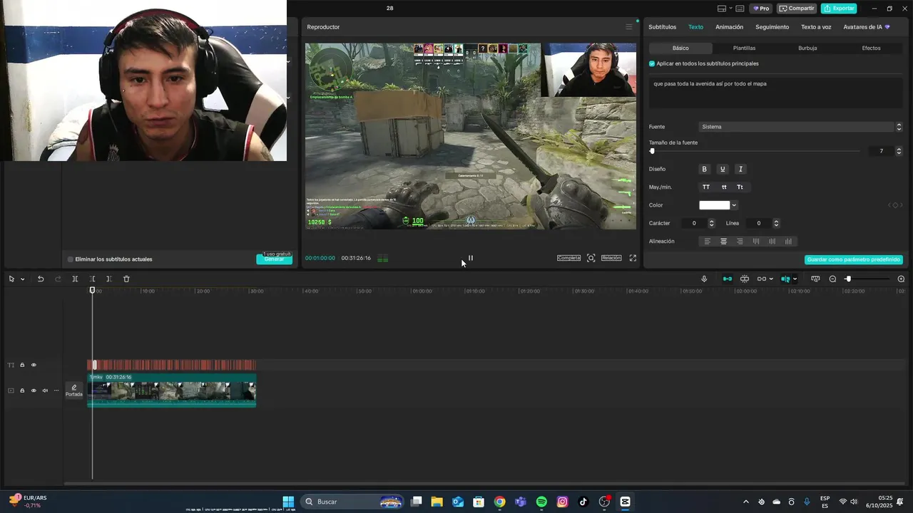This screenshot has height=513, width=913.
Task: Trim left of playhead tool icon
Action: pyautogui.click(x=92, y=279)
